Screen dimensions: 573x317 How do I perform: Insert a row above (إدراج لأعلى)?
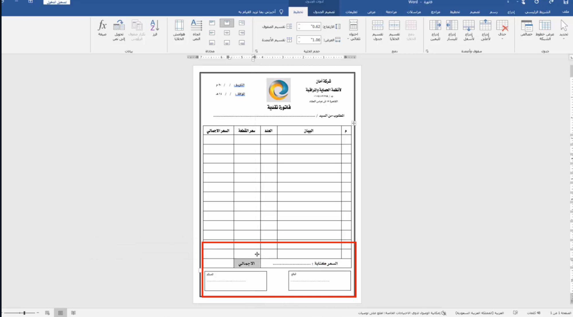point(485,29)
